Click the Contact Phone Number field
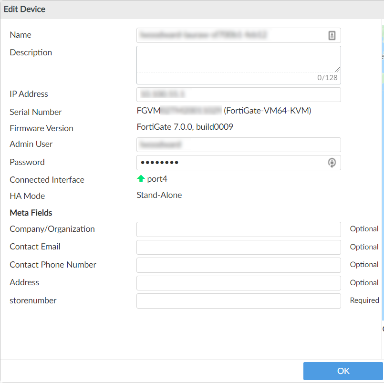 239,265
